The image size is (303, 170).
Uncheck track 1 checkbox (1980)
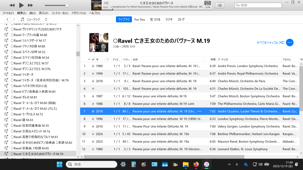[93, 66]
